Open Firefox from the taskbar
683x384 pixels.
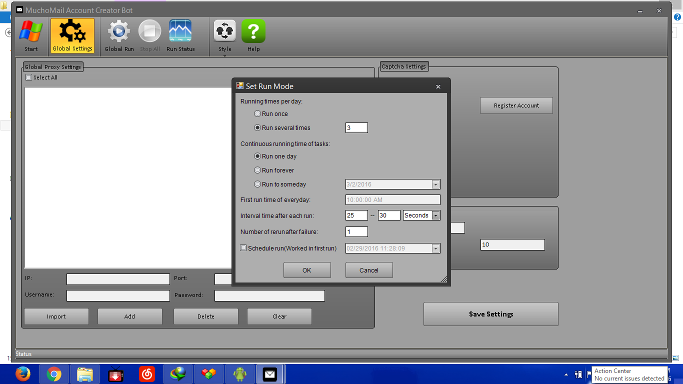(22, 374)
